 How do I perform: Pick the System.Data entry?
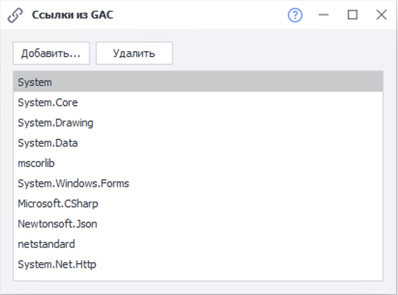47,143
